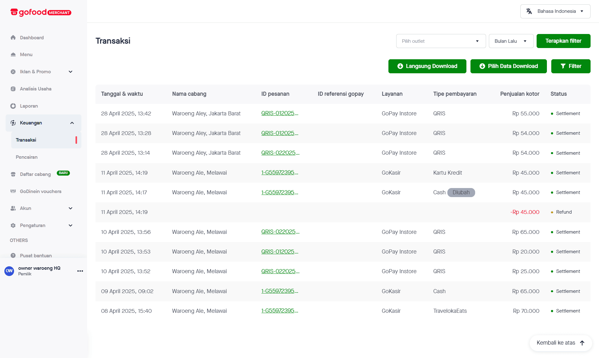Collapse the Keuangan section chevron
This screenshot has height=358, width=599.
(72, 123)
